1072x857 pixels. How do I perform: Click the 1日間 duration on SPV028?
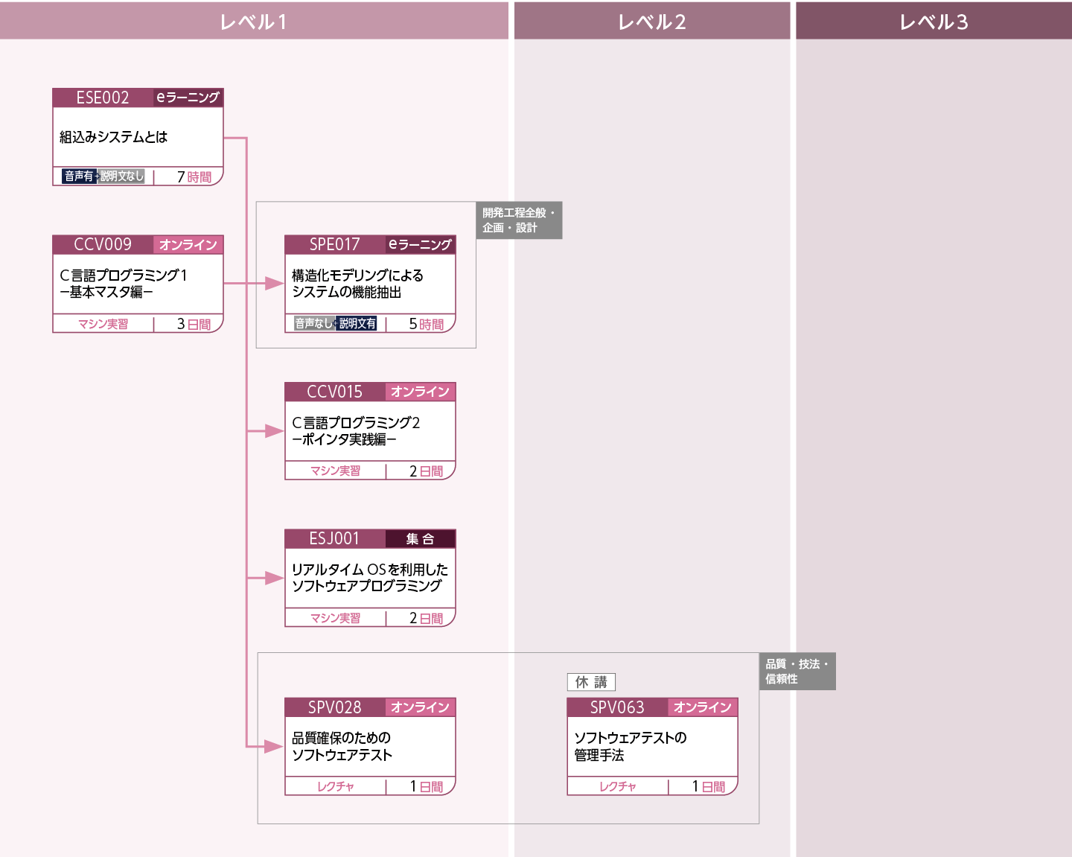click(427, 786)
